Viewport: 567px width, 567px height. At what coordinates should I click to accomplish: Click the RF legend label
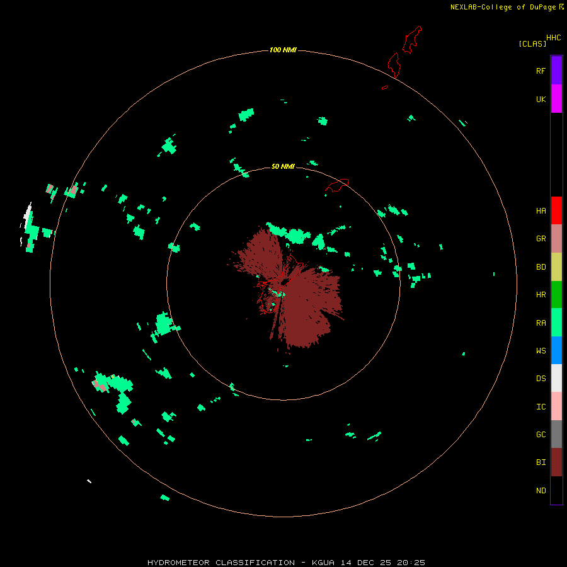541,71
